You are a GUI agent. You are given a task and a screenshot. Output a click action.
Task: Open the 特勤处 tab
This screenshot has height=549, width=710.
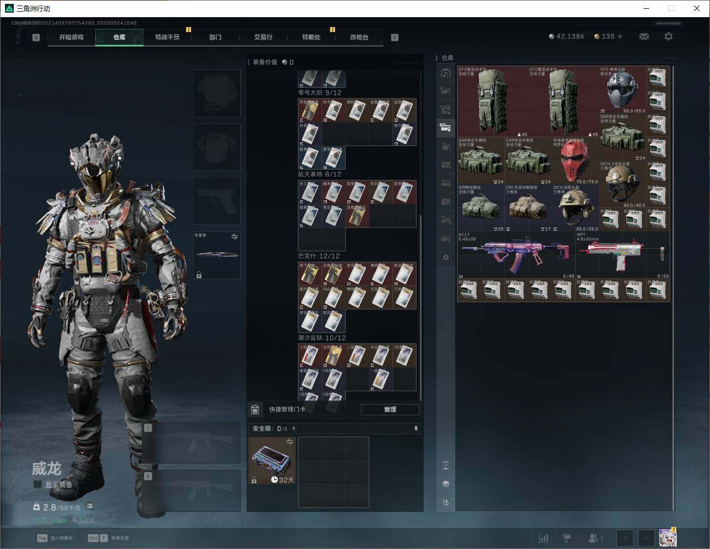pyautogui.click(x=311, y=37)
